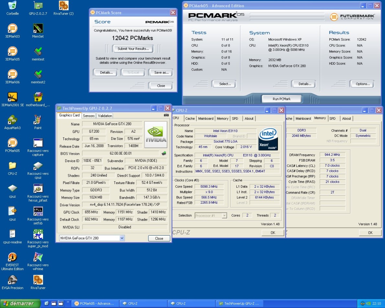Viewport: 385px width, 308px height.
Task: Open the SPD tab in front CPU-Z window
Action: [235, 118]
